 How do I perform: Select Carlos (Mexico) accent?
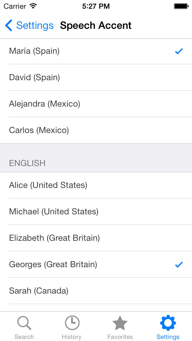coord(39,130)
